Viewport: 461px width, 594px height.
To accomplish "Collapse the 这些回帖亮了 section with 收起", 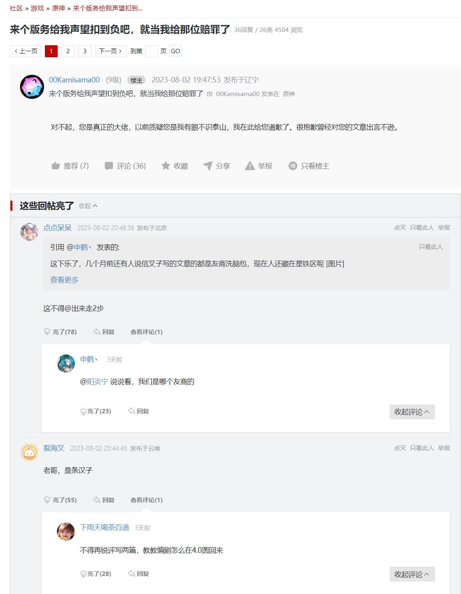I will [88, 206].
